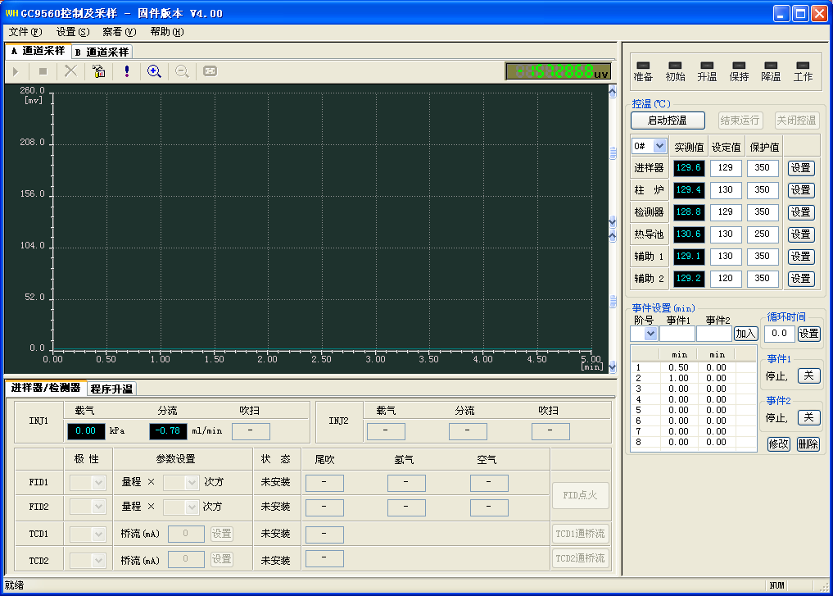Screen dimensions: 833x596
Task: Select the zoom-in magnifier icon
Action: pyautogui.click(x=153, y=71)
